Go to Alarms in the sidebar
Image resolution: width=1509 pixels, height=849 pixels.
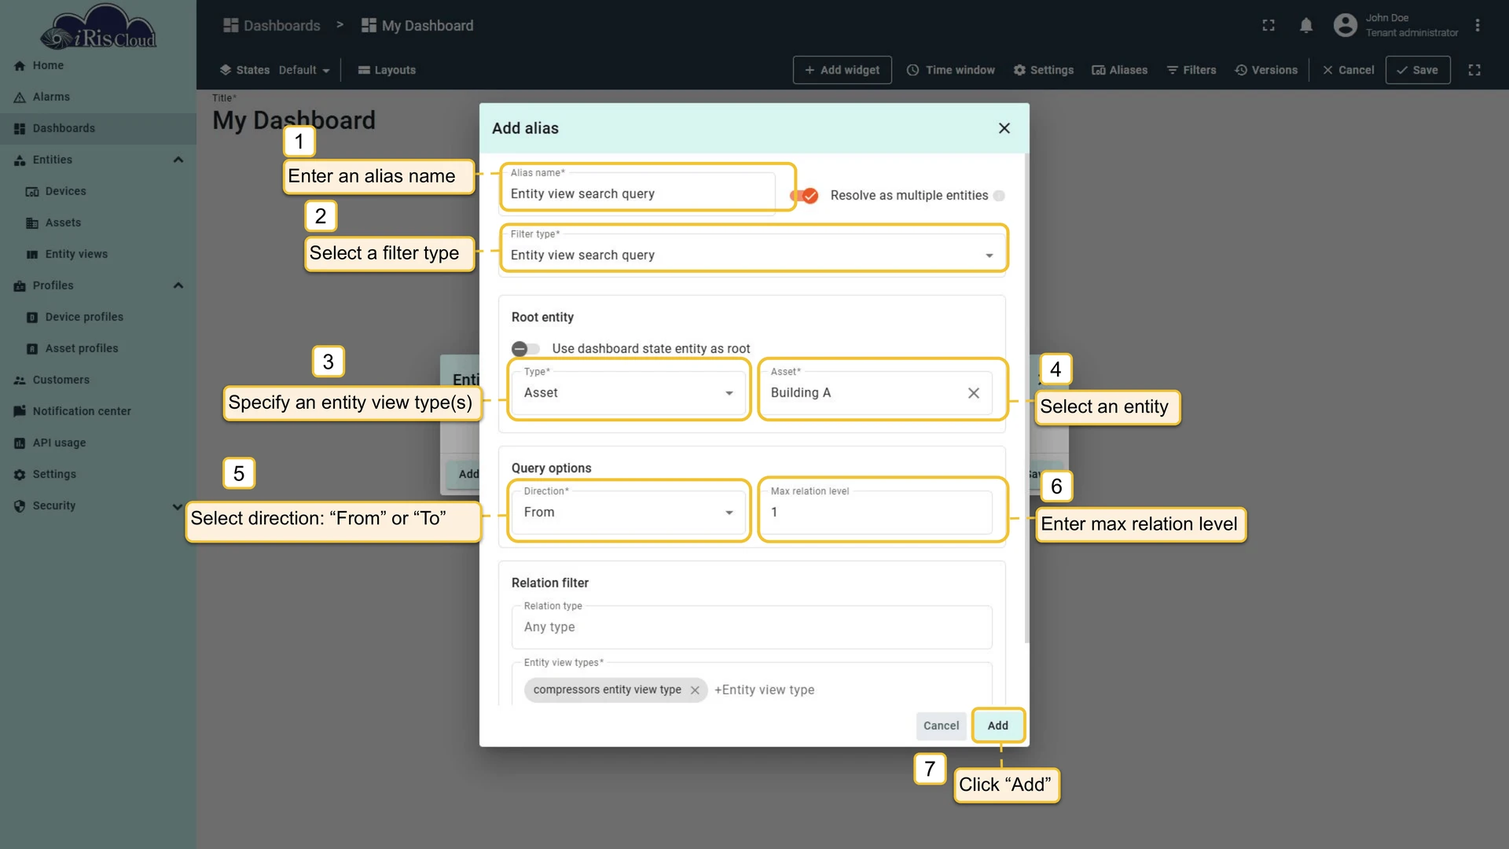coord(97,97)
